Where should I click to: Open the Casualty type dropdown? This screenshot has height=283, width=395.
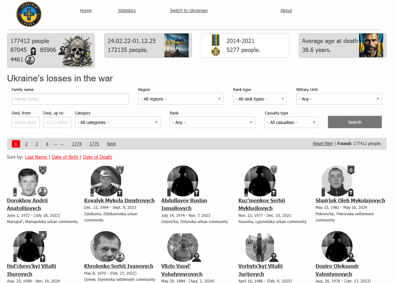pos(292,122)
